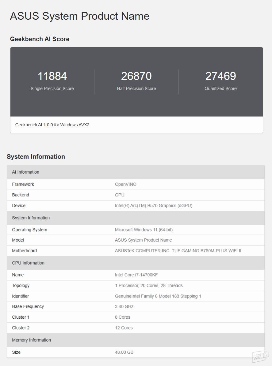Select 'Intel(R) Arc(TM) B570 Graphics (dGPU)' value
The image size is (272, 366).
[x=154, y=206]
